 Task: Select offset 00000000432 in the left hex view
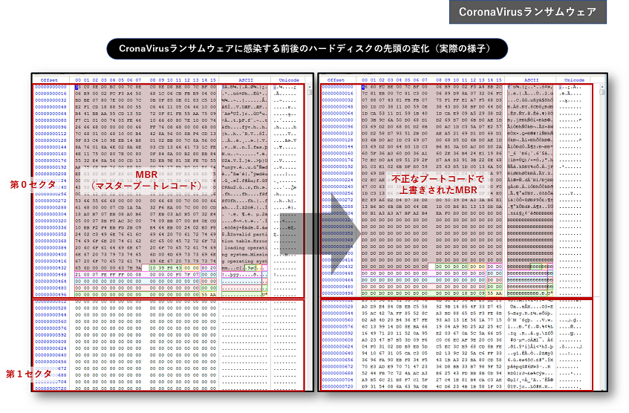[50, 267]
